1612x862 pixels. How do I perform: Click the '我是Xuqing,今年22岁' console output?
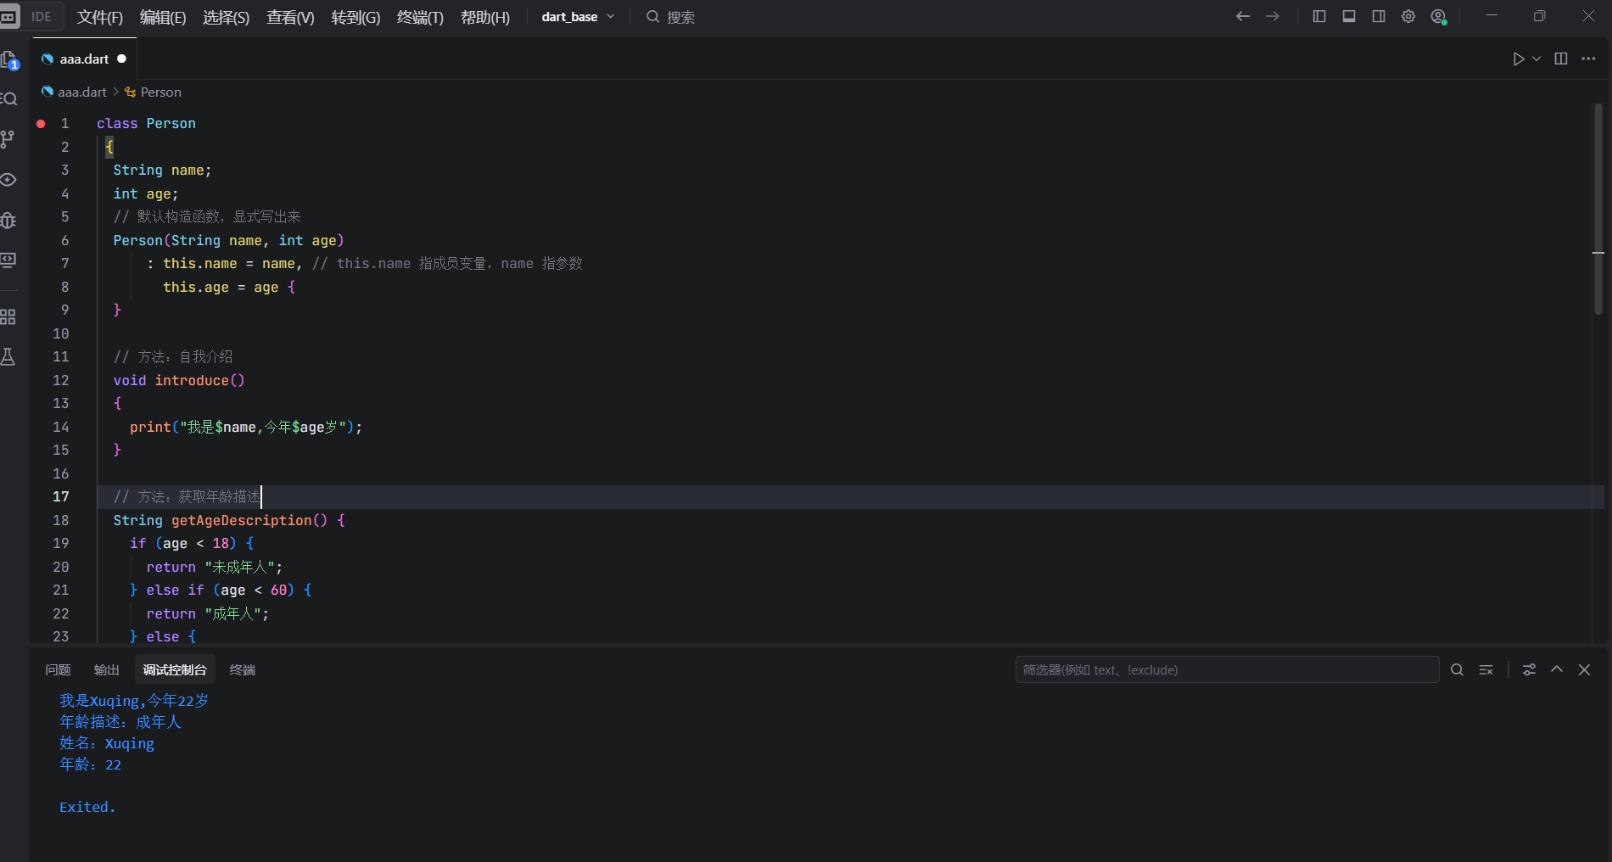(134, 701)
